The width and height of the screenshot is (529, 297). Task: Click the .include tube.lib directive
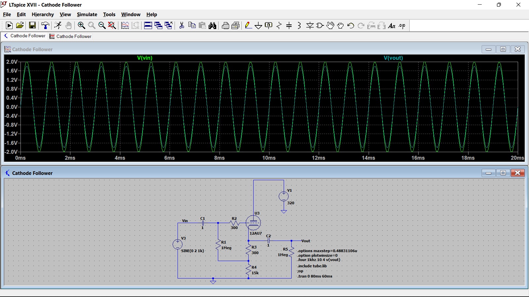click(312, 266)
